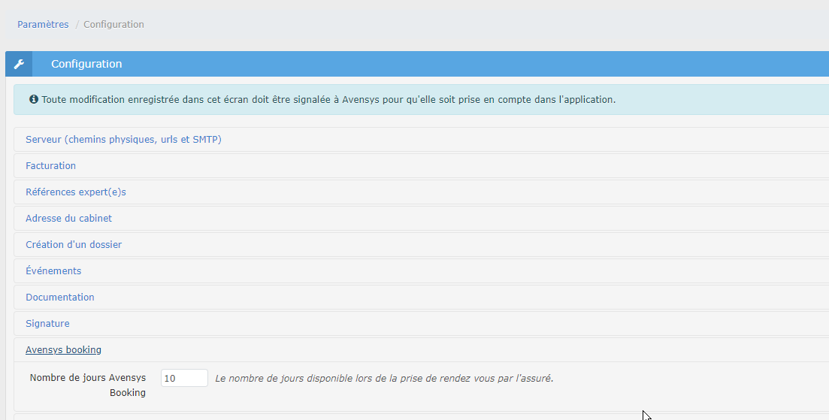The image size is (829, 420).
Task: Click the slash separator in the breadcrumb
Action: [x=77, y=24]
